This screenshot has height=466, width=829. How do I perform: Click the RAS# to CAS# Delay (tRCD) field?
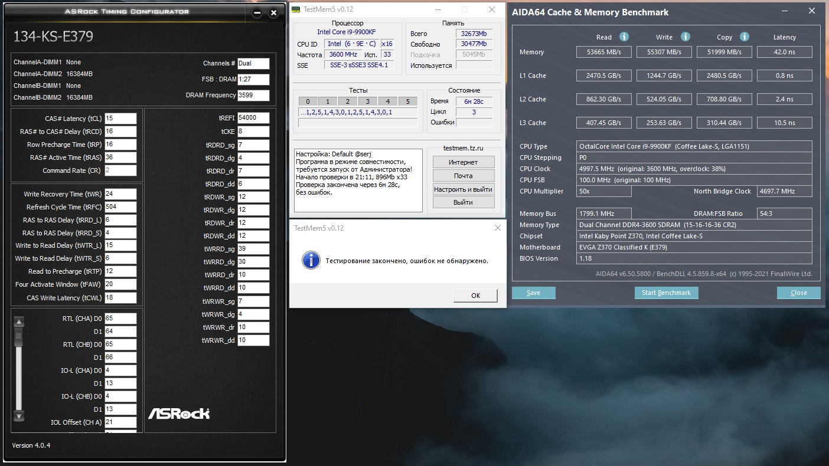120,132
